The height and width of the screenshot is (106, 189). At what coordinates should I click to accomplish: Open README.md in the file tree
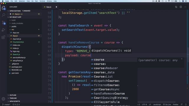click(17, 70)
